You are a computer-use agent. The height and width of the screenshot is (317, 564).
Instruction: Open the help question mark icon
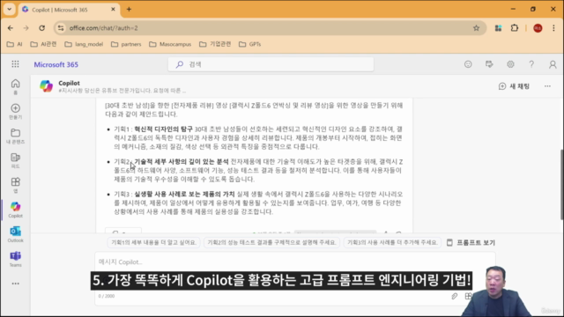[531, 64]
